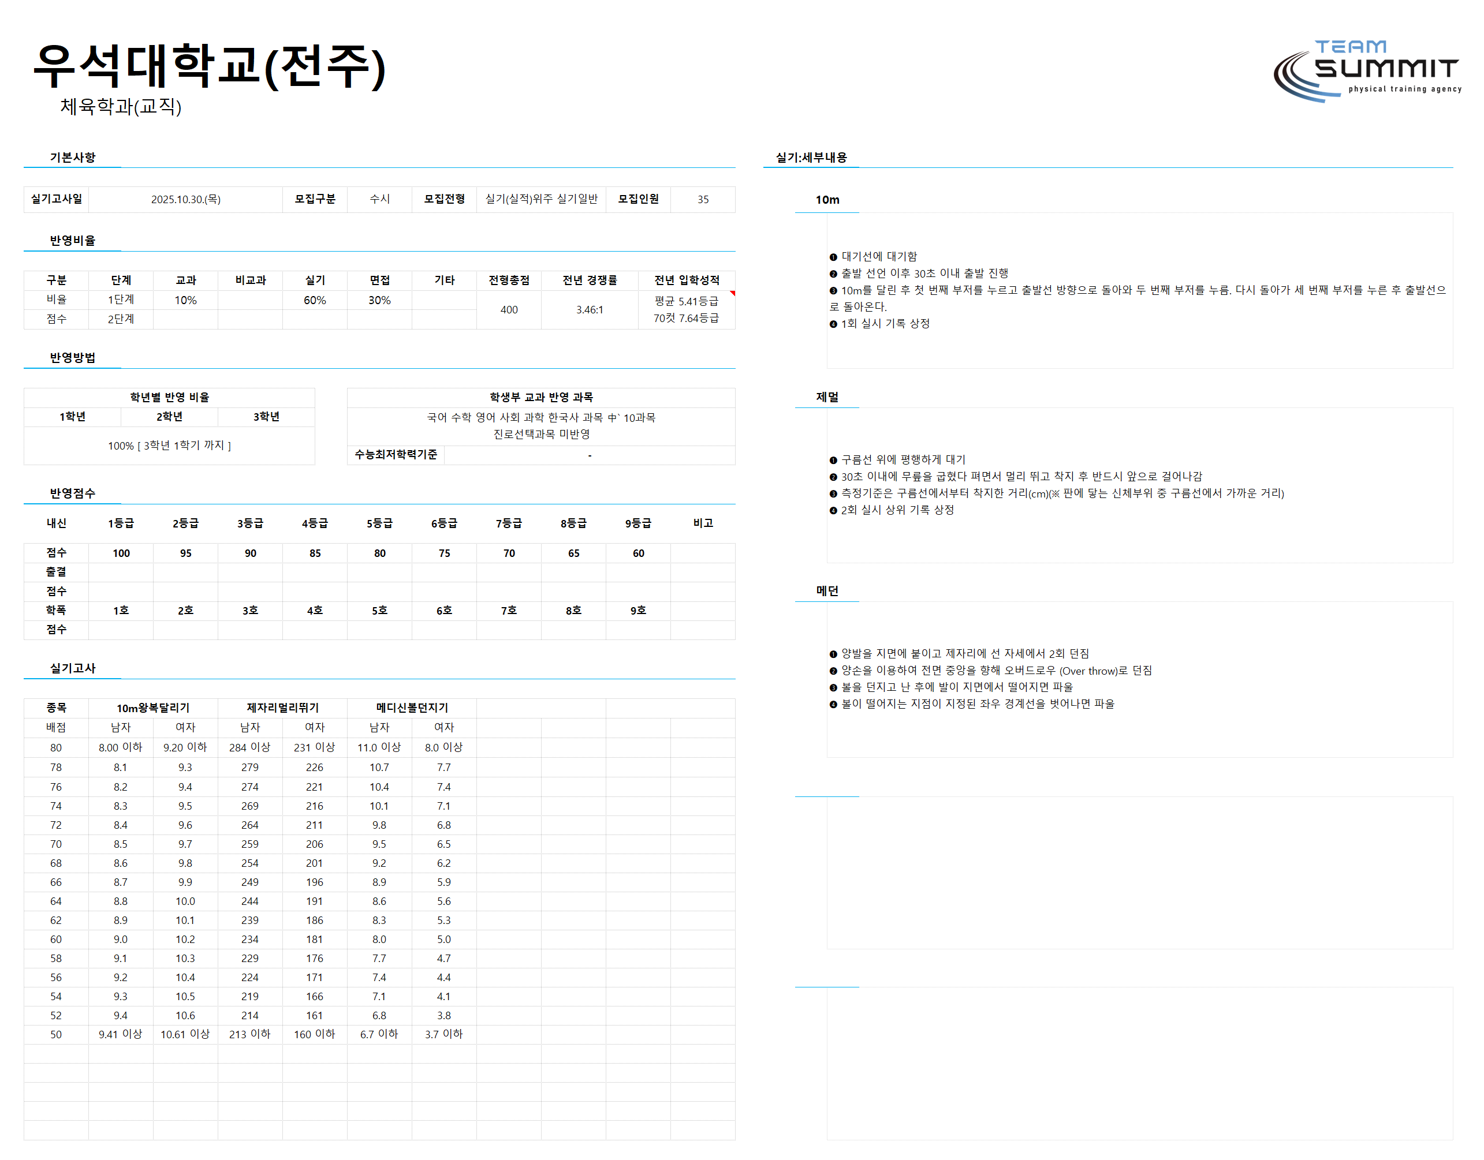This screenshot has width=1484, height=1160.
Task: Click the cell 70컷 7.64등급
Action: (687, 318)
